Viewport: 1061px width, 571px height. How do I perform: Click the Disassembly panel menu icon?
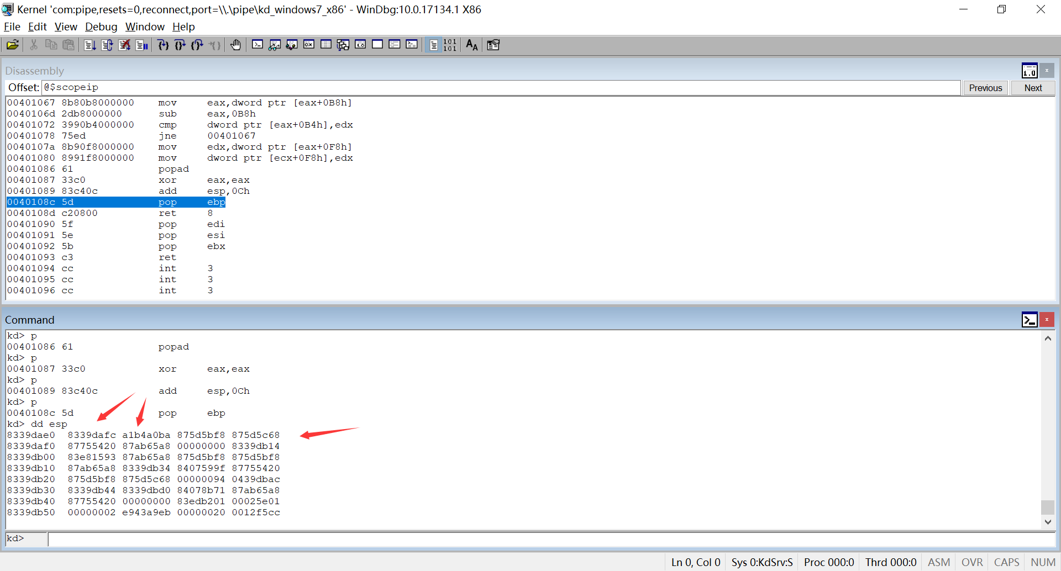tap(1030, 71)
